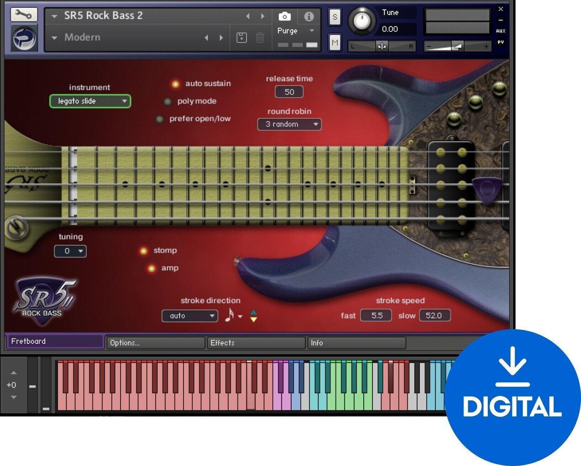Edit the release time value field
This screenshot has width=581, height=466.
point(289,92)
